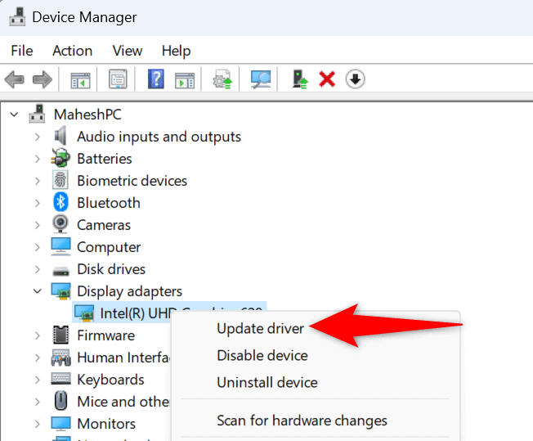The height and width of the screenshot is (441, 533).
Task: Click the Firmware chip icon
Action: pyautogui.click(x=60, y=335)
